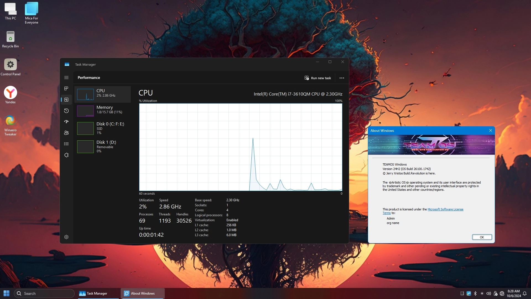531x299 pixels.
Task: Open the Services puzzle sidebar icon
Action: tap(66, 155)
